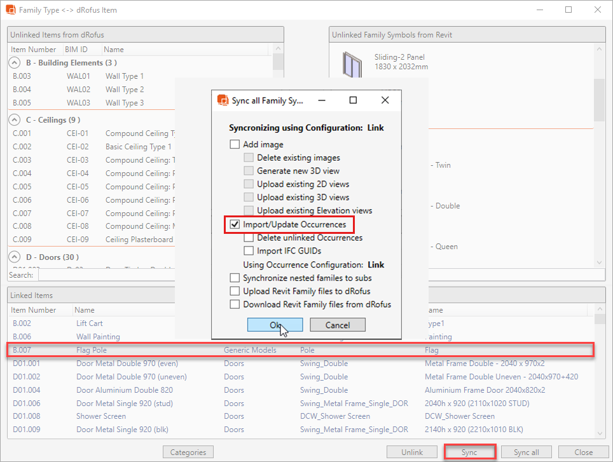Maximize the Sync dialog window
613x462 pixels.
353,100
